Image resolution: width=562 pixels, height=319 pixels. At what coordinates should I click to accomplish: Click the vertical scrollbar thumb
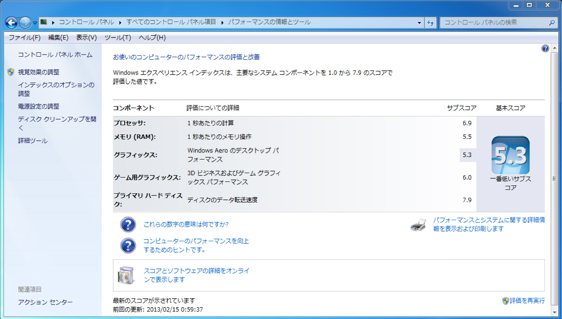pyautogui.click(x=554, y=178)
